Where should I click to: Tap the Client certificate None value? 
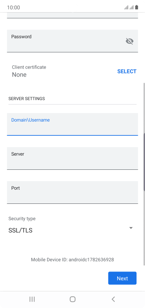tap(19, 75)
